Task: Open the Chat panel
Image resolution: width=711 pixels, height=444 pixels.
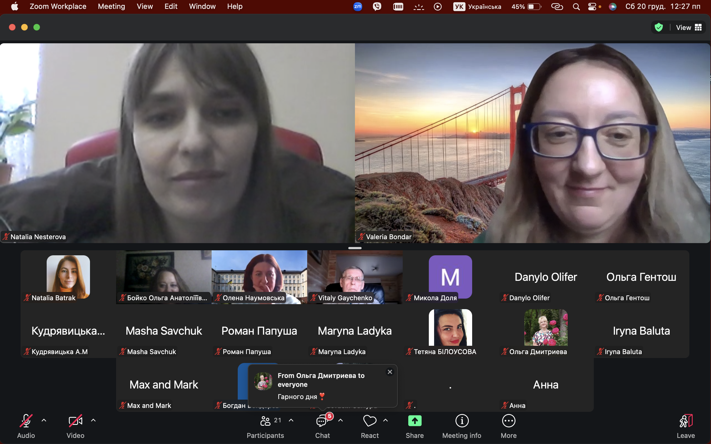Action: click(x=322, y=421)
